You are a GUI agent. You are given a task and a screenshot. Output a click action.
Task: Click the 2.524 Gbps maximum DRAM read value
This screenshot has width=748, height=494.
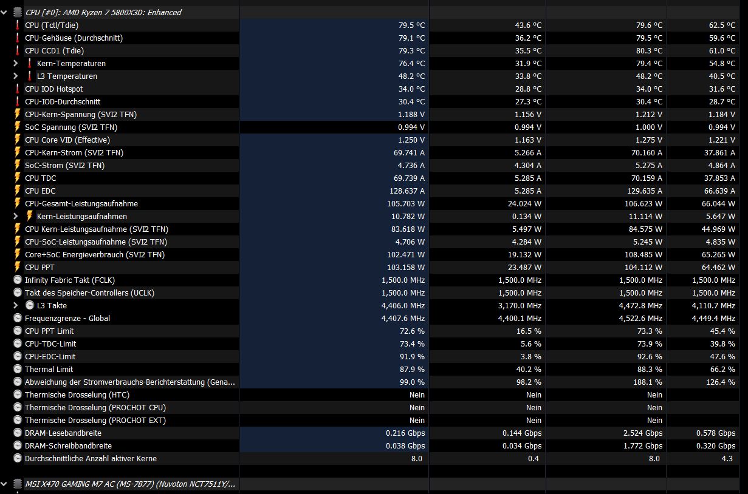pos(643,433)
